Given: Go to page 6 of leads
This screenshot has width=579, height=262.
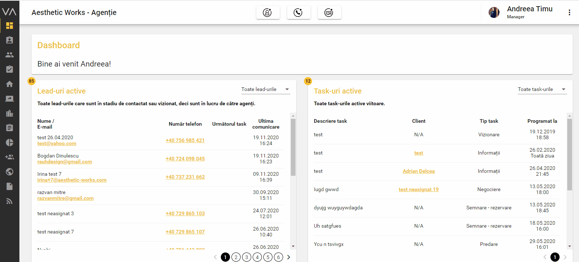Looking at the screenshot, I should point(279,257).
